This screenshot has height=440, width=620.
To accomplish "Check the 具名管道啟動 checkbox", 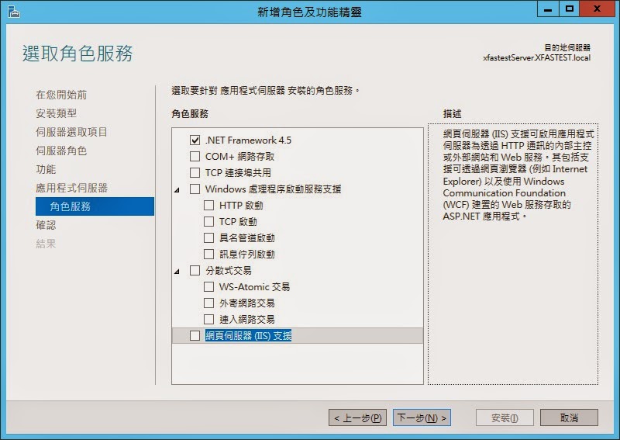I will [x=208, y=237].
